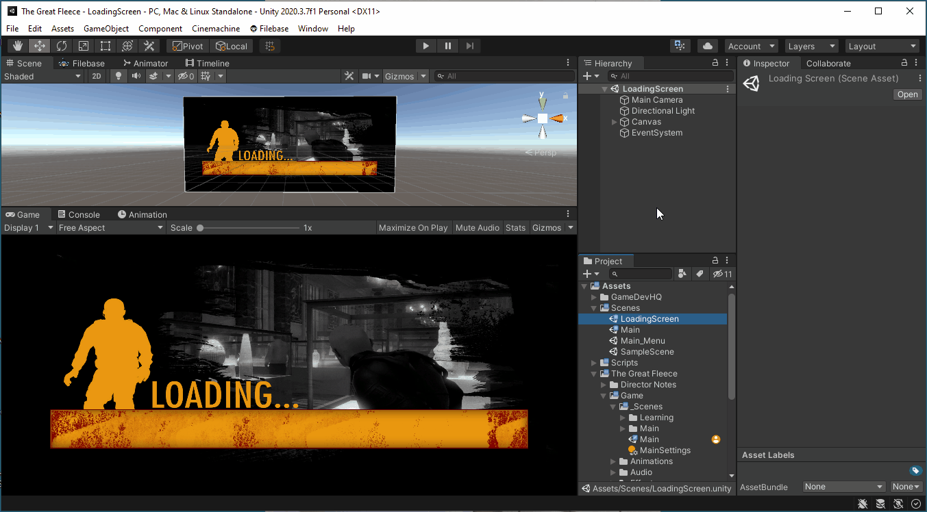Click the Hierarchy search field

pos(671,76)
